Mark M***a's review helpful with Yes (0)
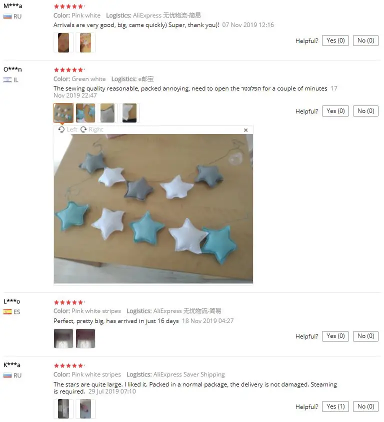 335,40
